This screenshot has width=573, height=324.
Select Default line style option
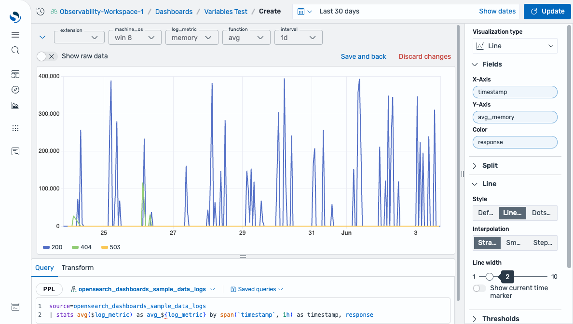click(x=486, y=213)
